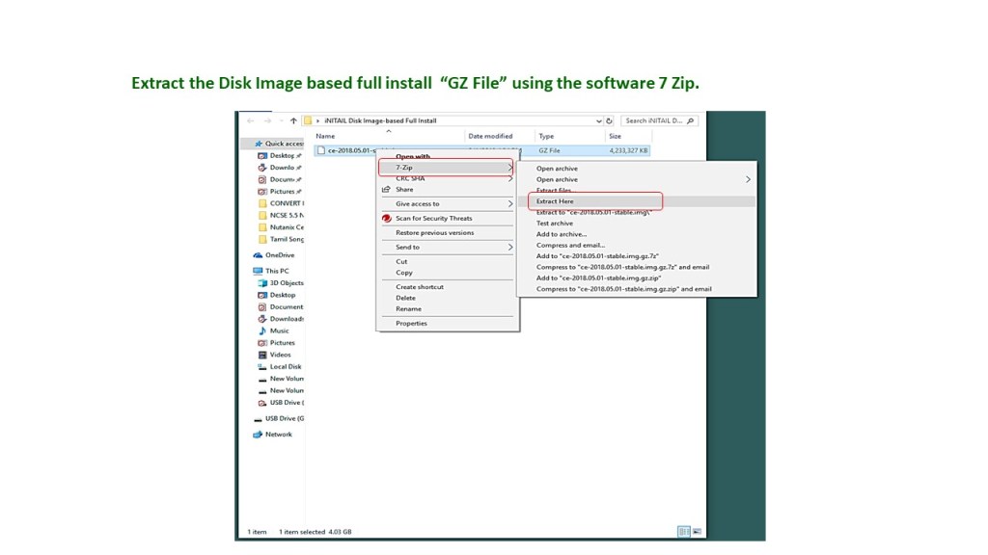Click the Share icon in context menu
The height and width of the screenshot is (555, 988).
tap(386, 190)
